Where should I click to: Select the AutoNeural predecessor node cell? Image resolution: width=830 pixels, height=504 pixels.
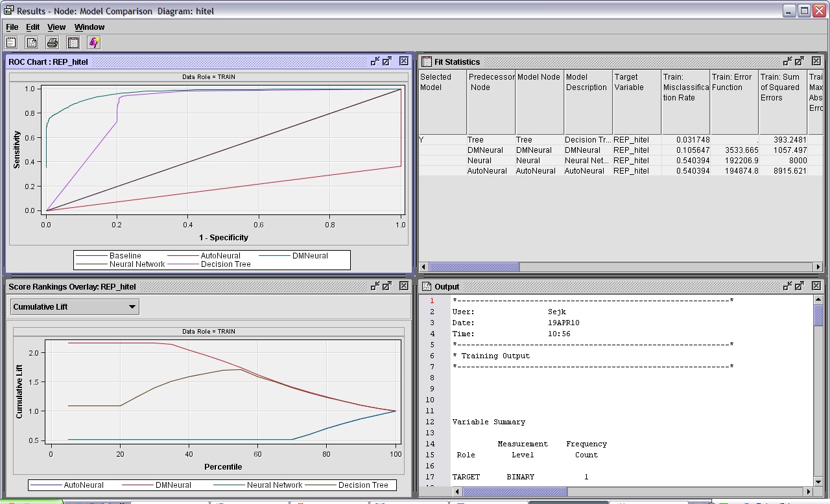[x=491, y=171]
